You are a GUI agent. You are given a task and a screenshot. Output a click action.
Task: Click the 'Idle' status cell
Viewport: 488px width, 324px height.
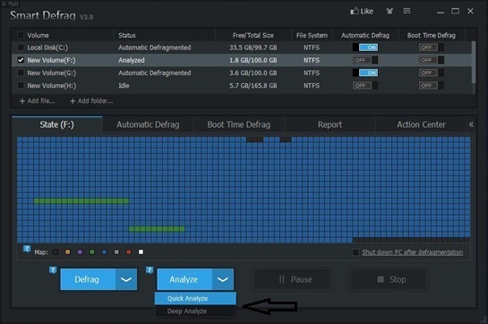124,85
